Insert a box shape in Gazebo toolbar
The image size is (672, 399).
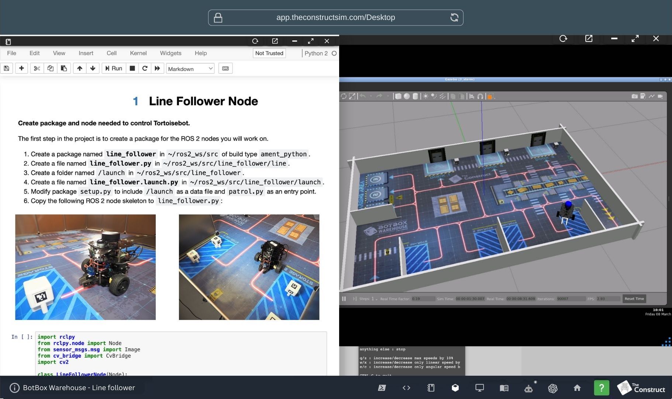click(x=398, y=96)
